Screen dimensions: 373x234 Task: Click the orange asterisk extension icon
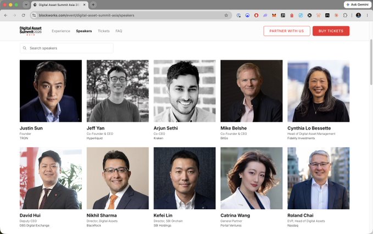[x=336, y=15]
